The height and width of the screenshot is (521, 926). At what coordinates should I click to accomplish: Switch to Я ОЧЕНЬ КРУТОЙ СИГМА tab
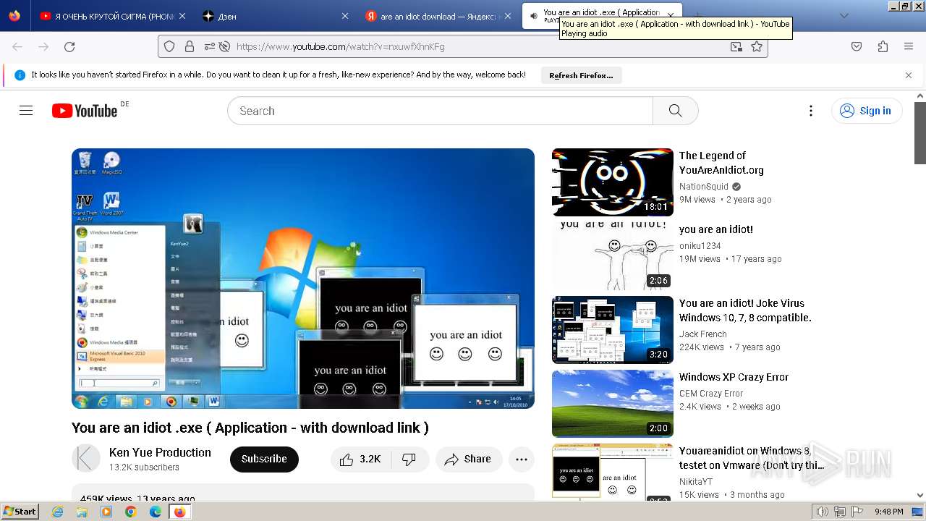click(x=112, y=16)
